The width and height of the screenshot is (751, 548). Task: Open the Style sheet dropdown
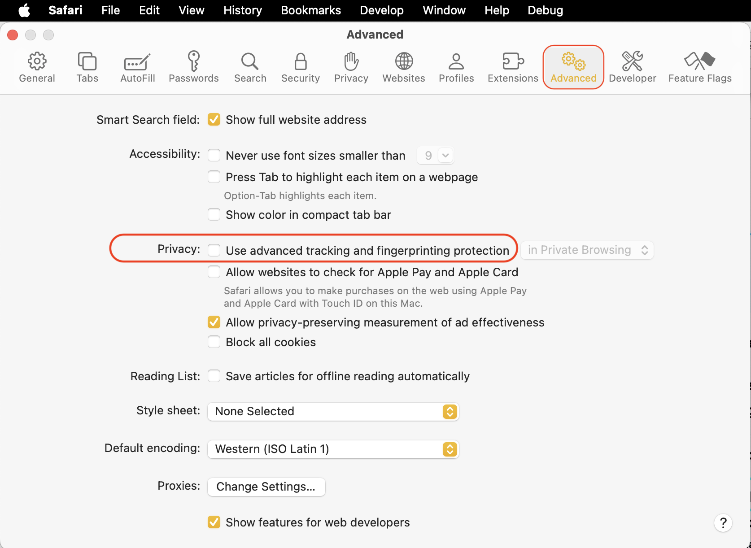(333, 412)
